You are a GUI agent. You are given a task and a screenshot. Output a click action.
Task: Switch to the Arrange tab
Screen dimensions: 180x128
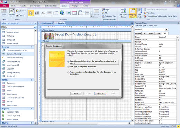[x=75, y=6]
